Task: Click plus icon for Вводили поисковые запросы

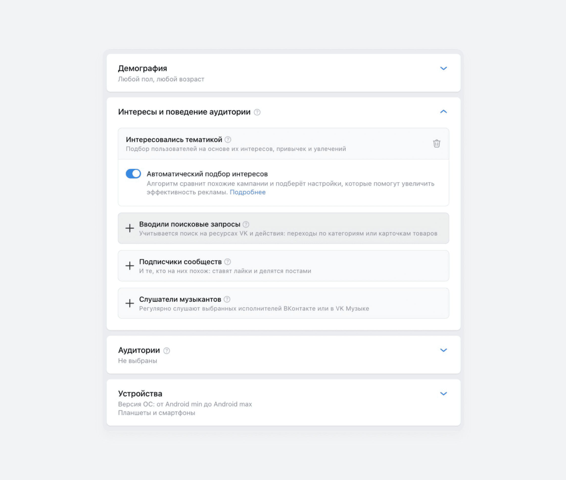Action: [130, 228]
